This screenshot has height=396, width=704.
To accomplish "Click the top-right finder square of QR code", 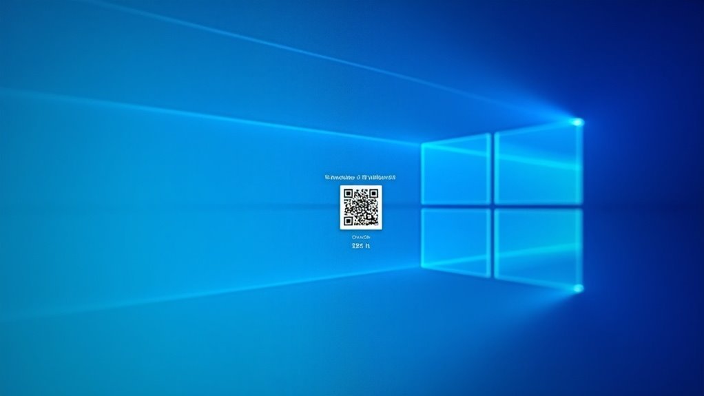I will (373, 194).
